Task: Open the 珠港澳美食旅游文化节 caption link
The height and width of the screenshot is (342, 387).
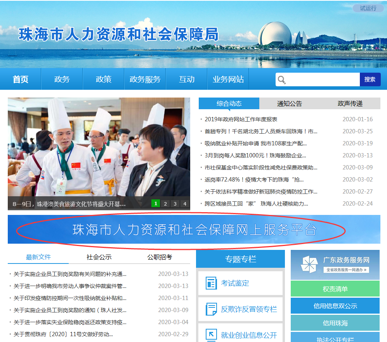Action: pyautogui.click(x=69, y=204)
